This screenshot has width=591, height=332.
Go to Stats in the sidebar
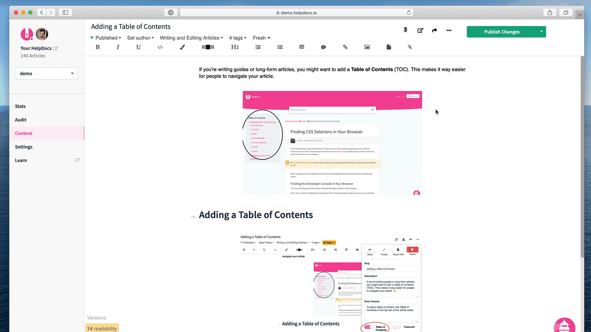click(x=20, y=106)
